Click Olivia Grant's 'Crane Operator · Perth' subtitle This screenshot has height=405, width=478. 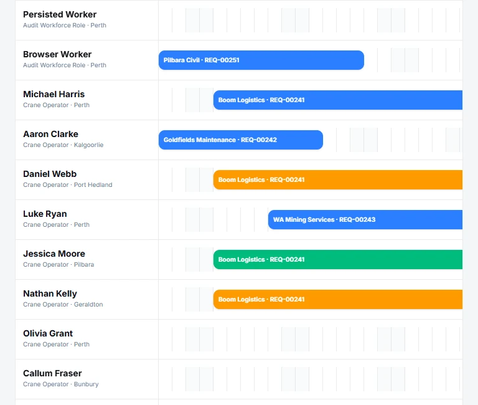pyautogui.click(x=57, y=345)
